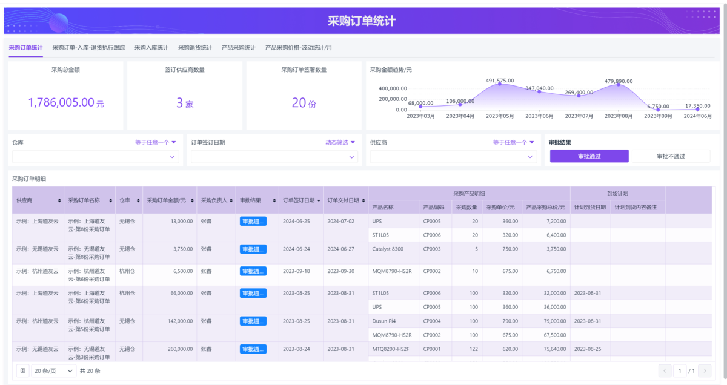Screen dimensions: 727x385
Task: Open 产品采购价格-波动统计/月 tab
Action: 299,47
